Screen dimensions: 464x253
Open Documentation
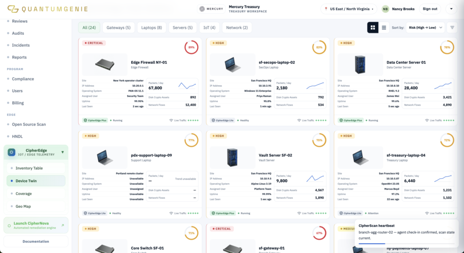pyautogui.click(x=36, y=241)
